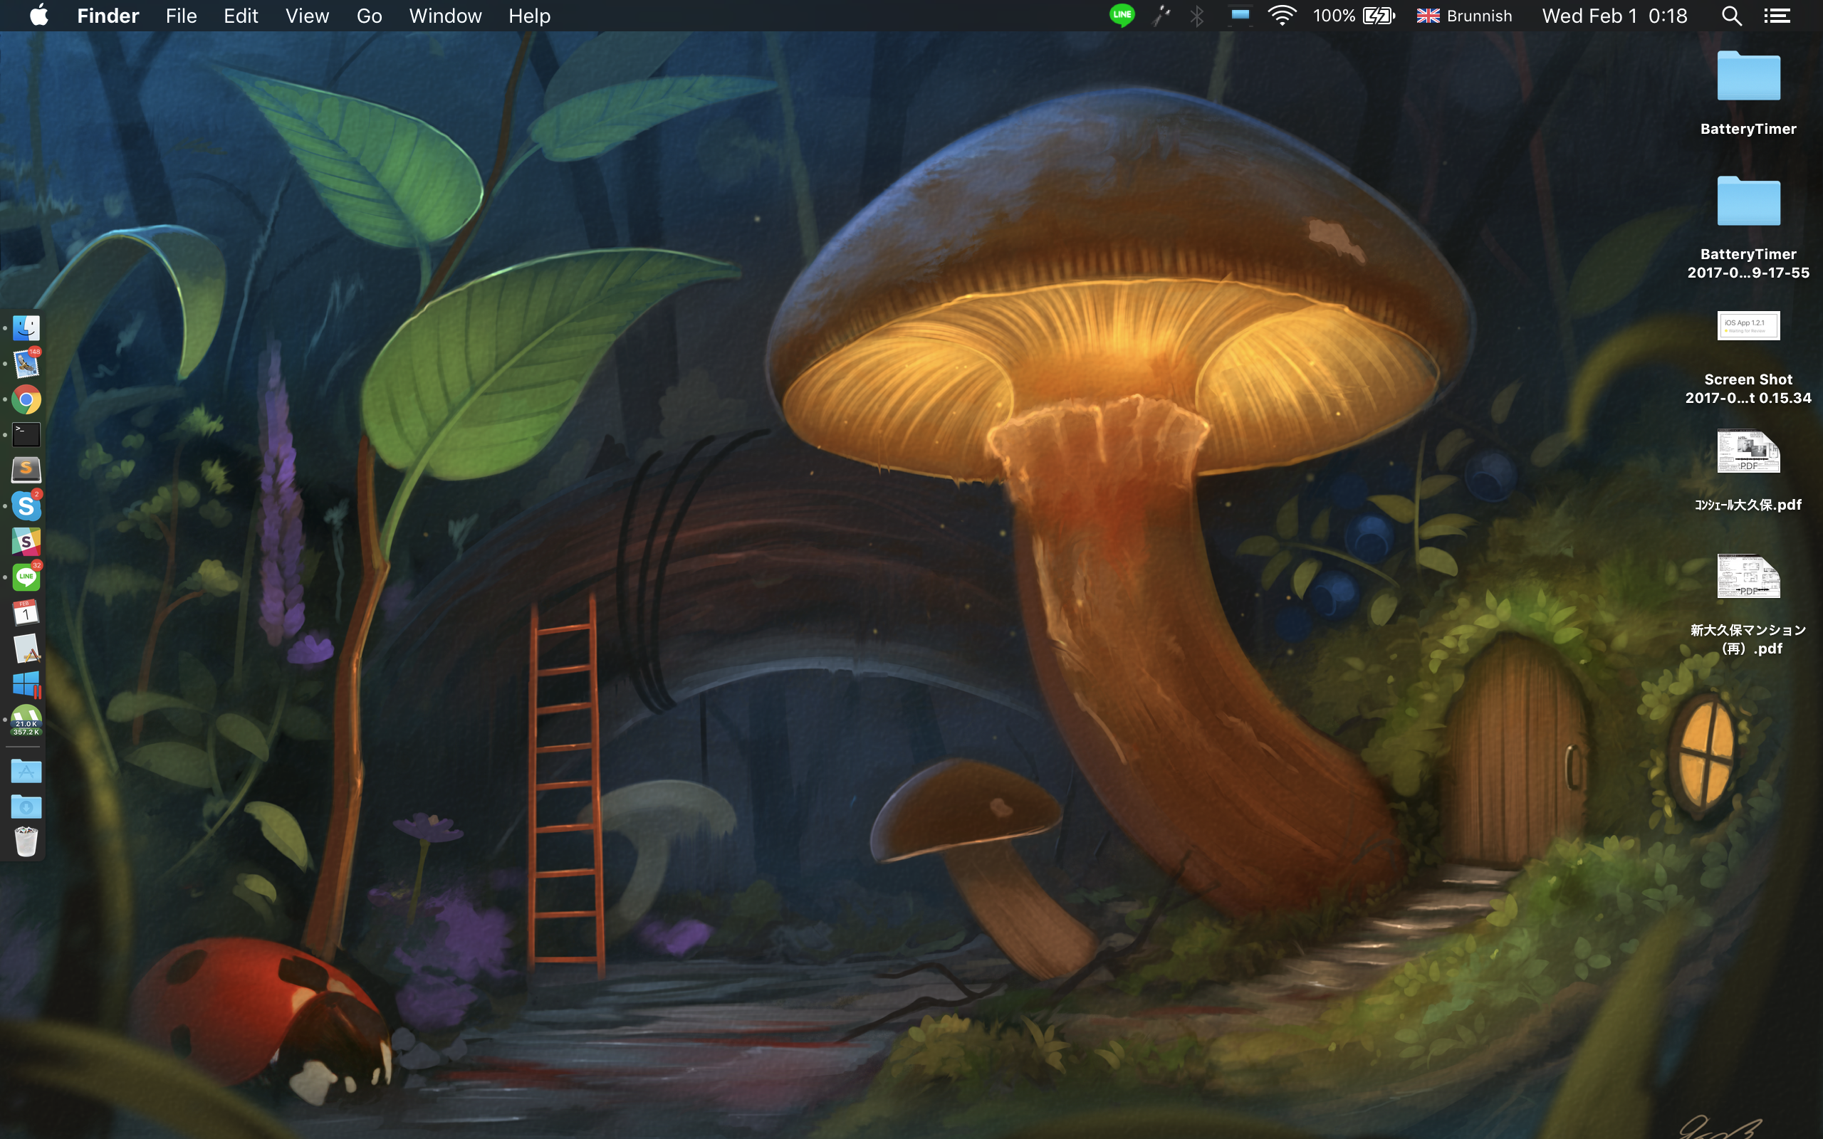1823x1139 pixels.
Task: Open Google Chrome from the dock
Action: coord(26,399)
